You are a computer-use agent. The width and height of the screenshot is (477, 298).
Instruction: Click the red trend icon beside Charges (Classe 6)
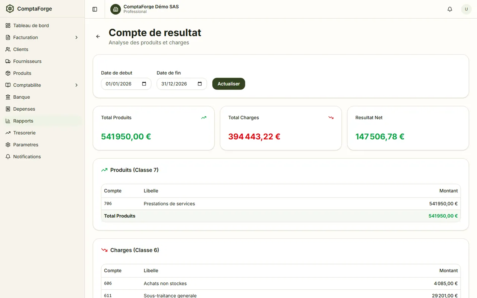point(104,250)
